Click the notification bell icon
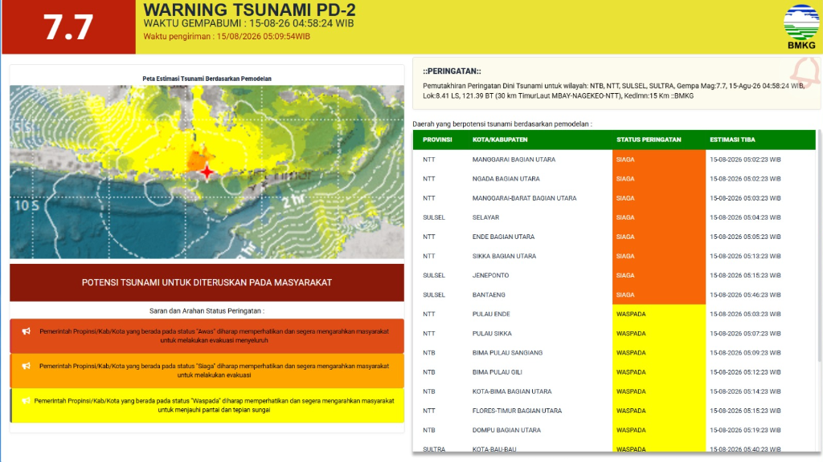The height and width of the screenshot is (462, 823). 805,71
